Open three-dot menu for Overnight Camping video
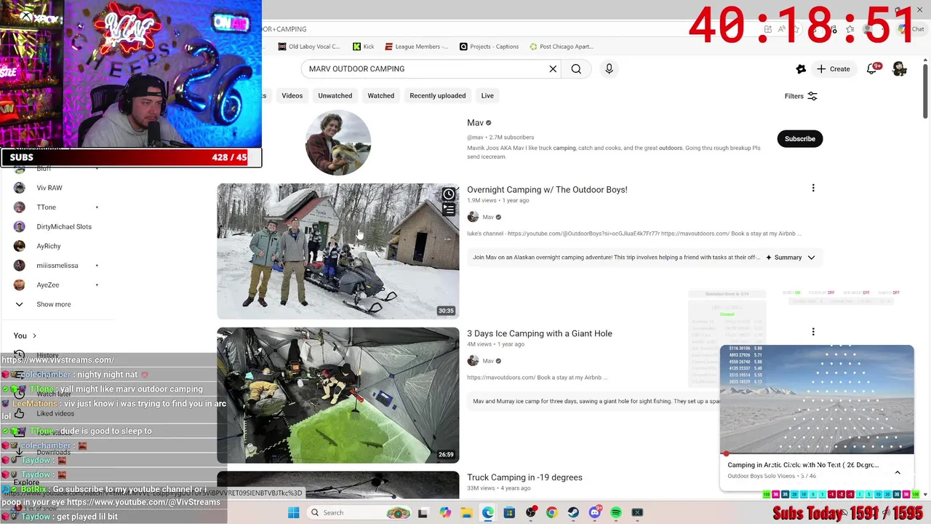Image resolution: width=931 pixels, height=524 pixels. tap(813, 188)
